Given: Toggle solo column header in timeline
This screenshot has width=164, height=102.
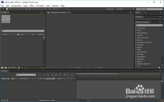Looking at the screenshot, I should coord(6,79).
